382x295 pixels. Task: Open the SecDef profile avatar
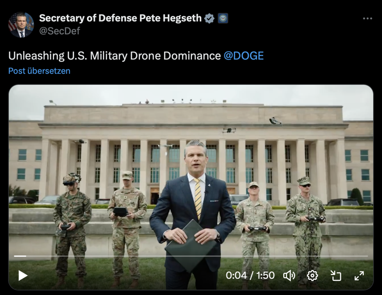click(x=21, y=25)
